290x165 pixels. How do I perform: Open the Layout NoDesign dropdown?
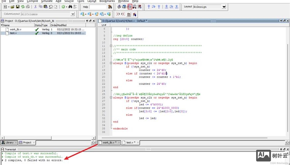pyautogui.click(x=224, y=7)
